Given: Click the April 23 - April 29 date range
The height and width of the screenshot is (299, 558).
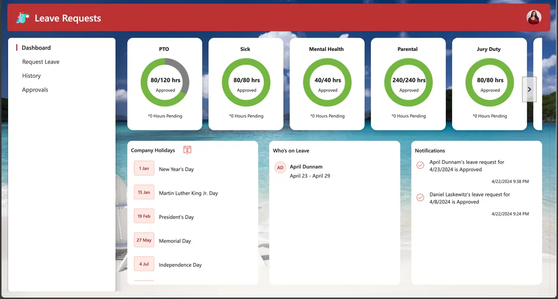Looking at the screenshot, I should [310, 176].
